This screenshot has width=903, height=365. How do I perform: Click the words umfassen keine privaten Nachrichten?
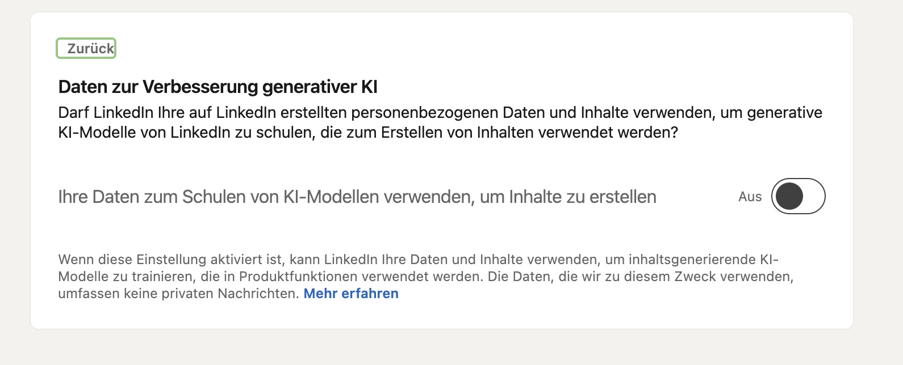[178, 294]
